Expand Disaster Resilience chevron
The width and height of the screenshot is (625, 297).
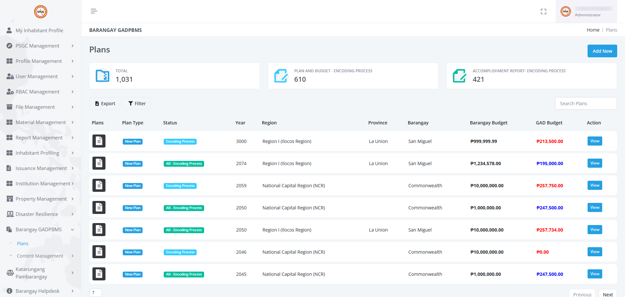pos(73,214)
